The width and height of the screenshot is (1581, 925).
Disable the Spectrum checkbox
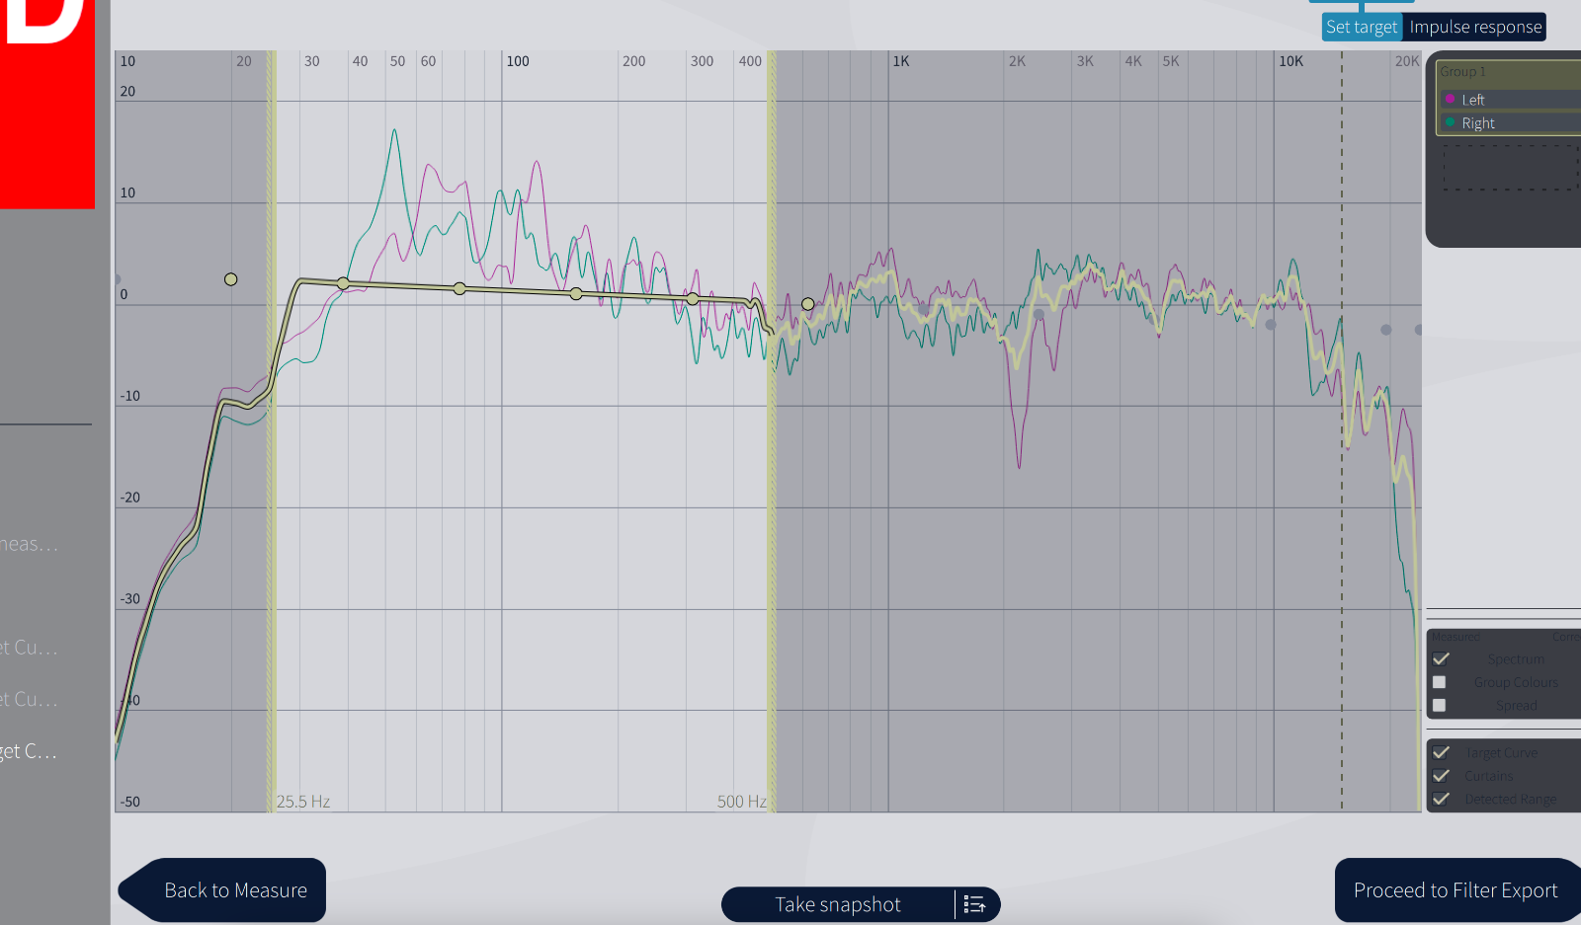1441,658
